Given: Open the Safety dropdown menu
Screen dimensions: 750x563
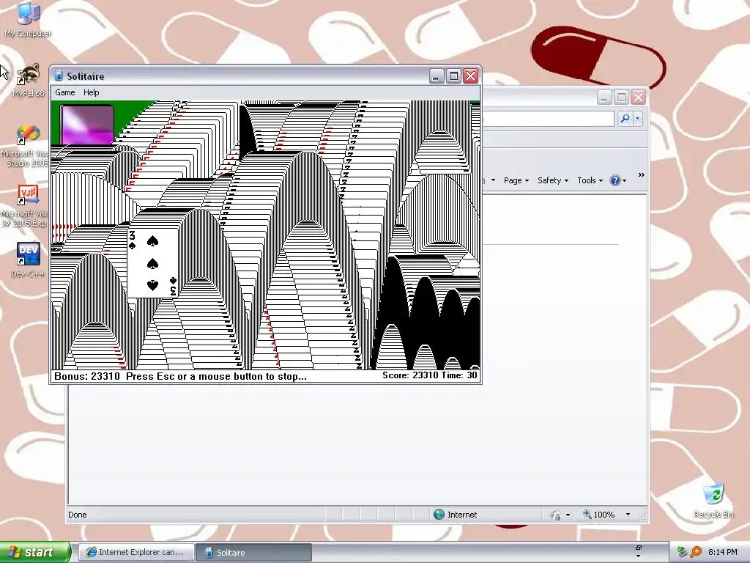Looking at the screenshot, I should [x=553, y=180].
